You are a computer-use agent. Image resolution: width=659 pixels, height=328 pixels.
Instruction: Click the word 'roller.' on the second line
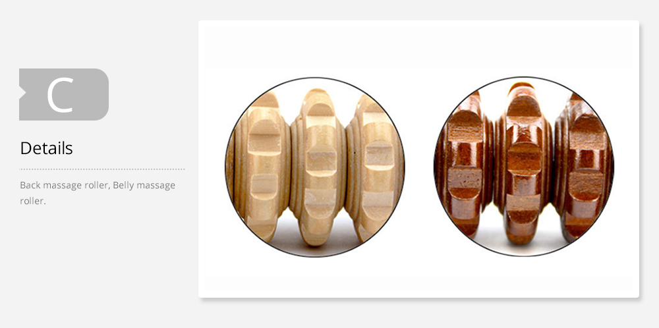33,201
